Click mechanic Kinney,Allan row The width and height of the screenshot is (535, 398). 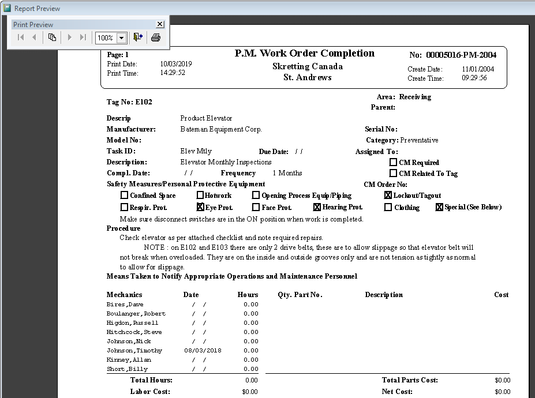[182, 359]
